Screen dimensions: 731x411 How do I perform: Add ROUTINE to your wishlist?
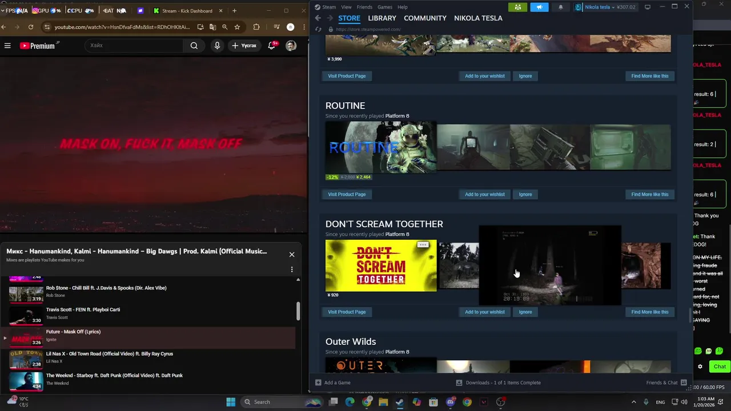(x=485, y=194)
